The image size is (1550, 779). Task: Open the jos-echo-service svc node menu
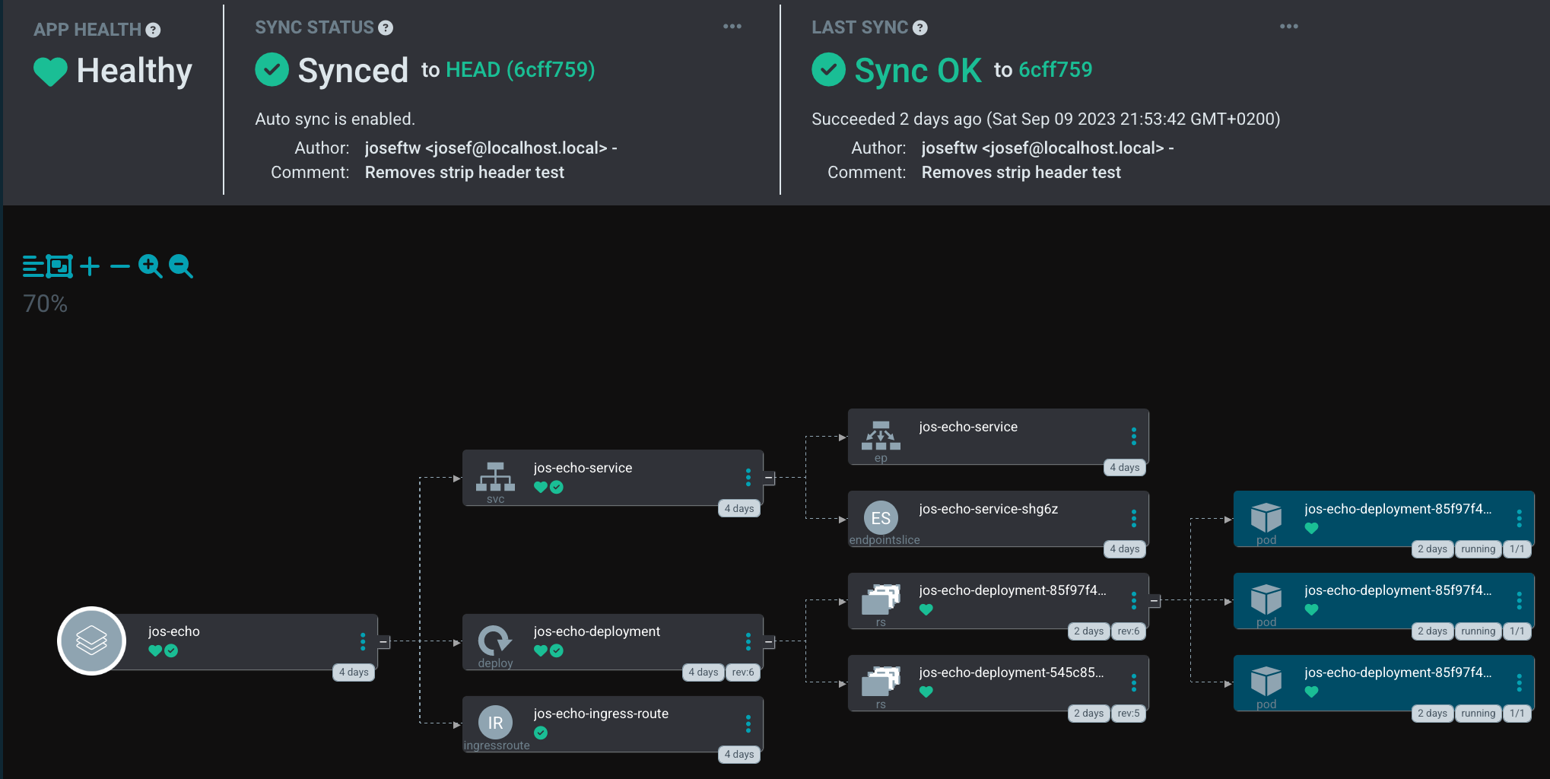coord(748,477)
